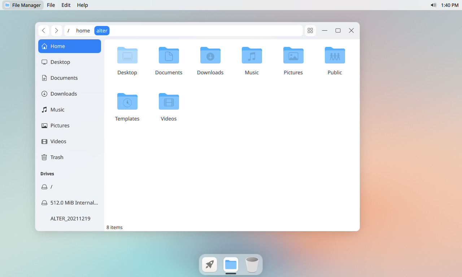The image size is (462, 277).
Task: Open the Downloads folder icon in the grid
Action: pyautogui.click(x=210, y=55)
